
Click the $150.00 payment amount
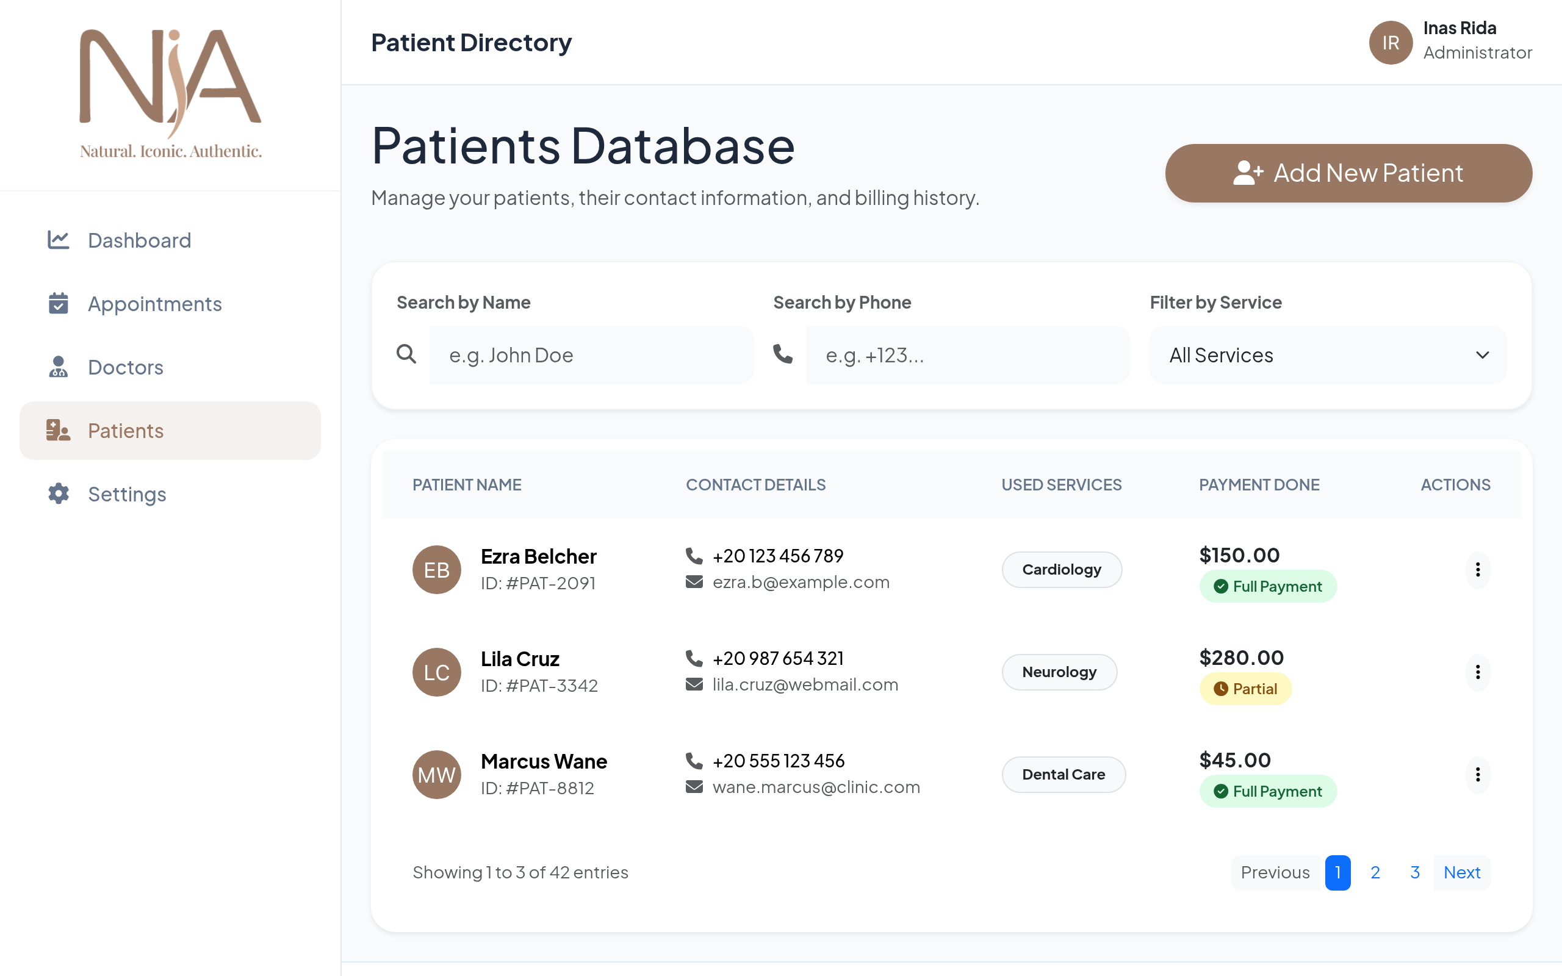1239,555
